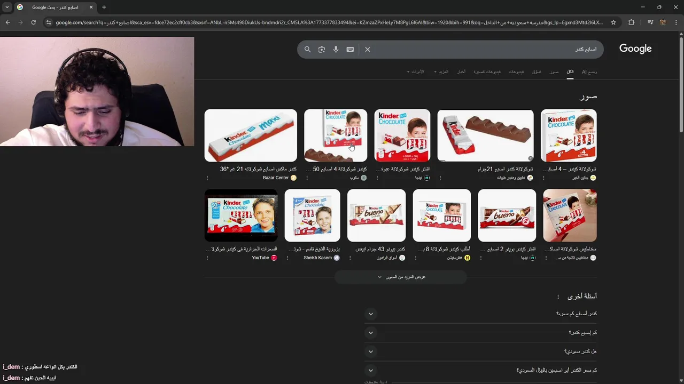
Task: Open Kinder Bueno white 43 gram thumbnail
Action: (x=376, y=215)
